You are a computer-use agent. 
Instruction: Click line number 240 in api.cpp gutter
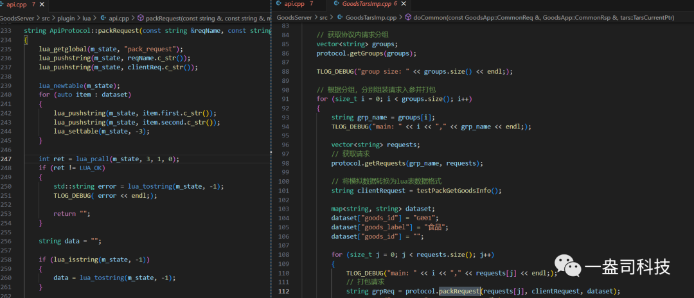(x=6, y=94)
